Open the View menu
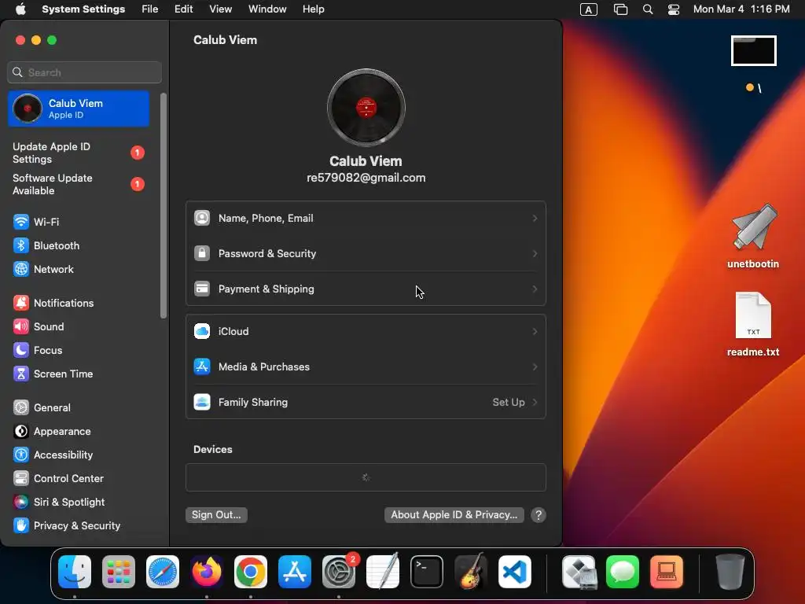Viewport: 805px width, 604px height. point(220,9)
